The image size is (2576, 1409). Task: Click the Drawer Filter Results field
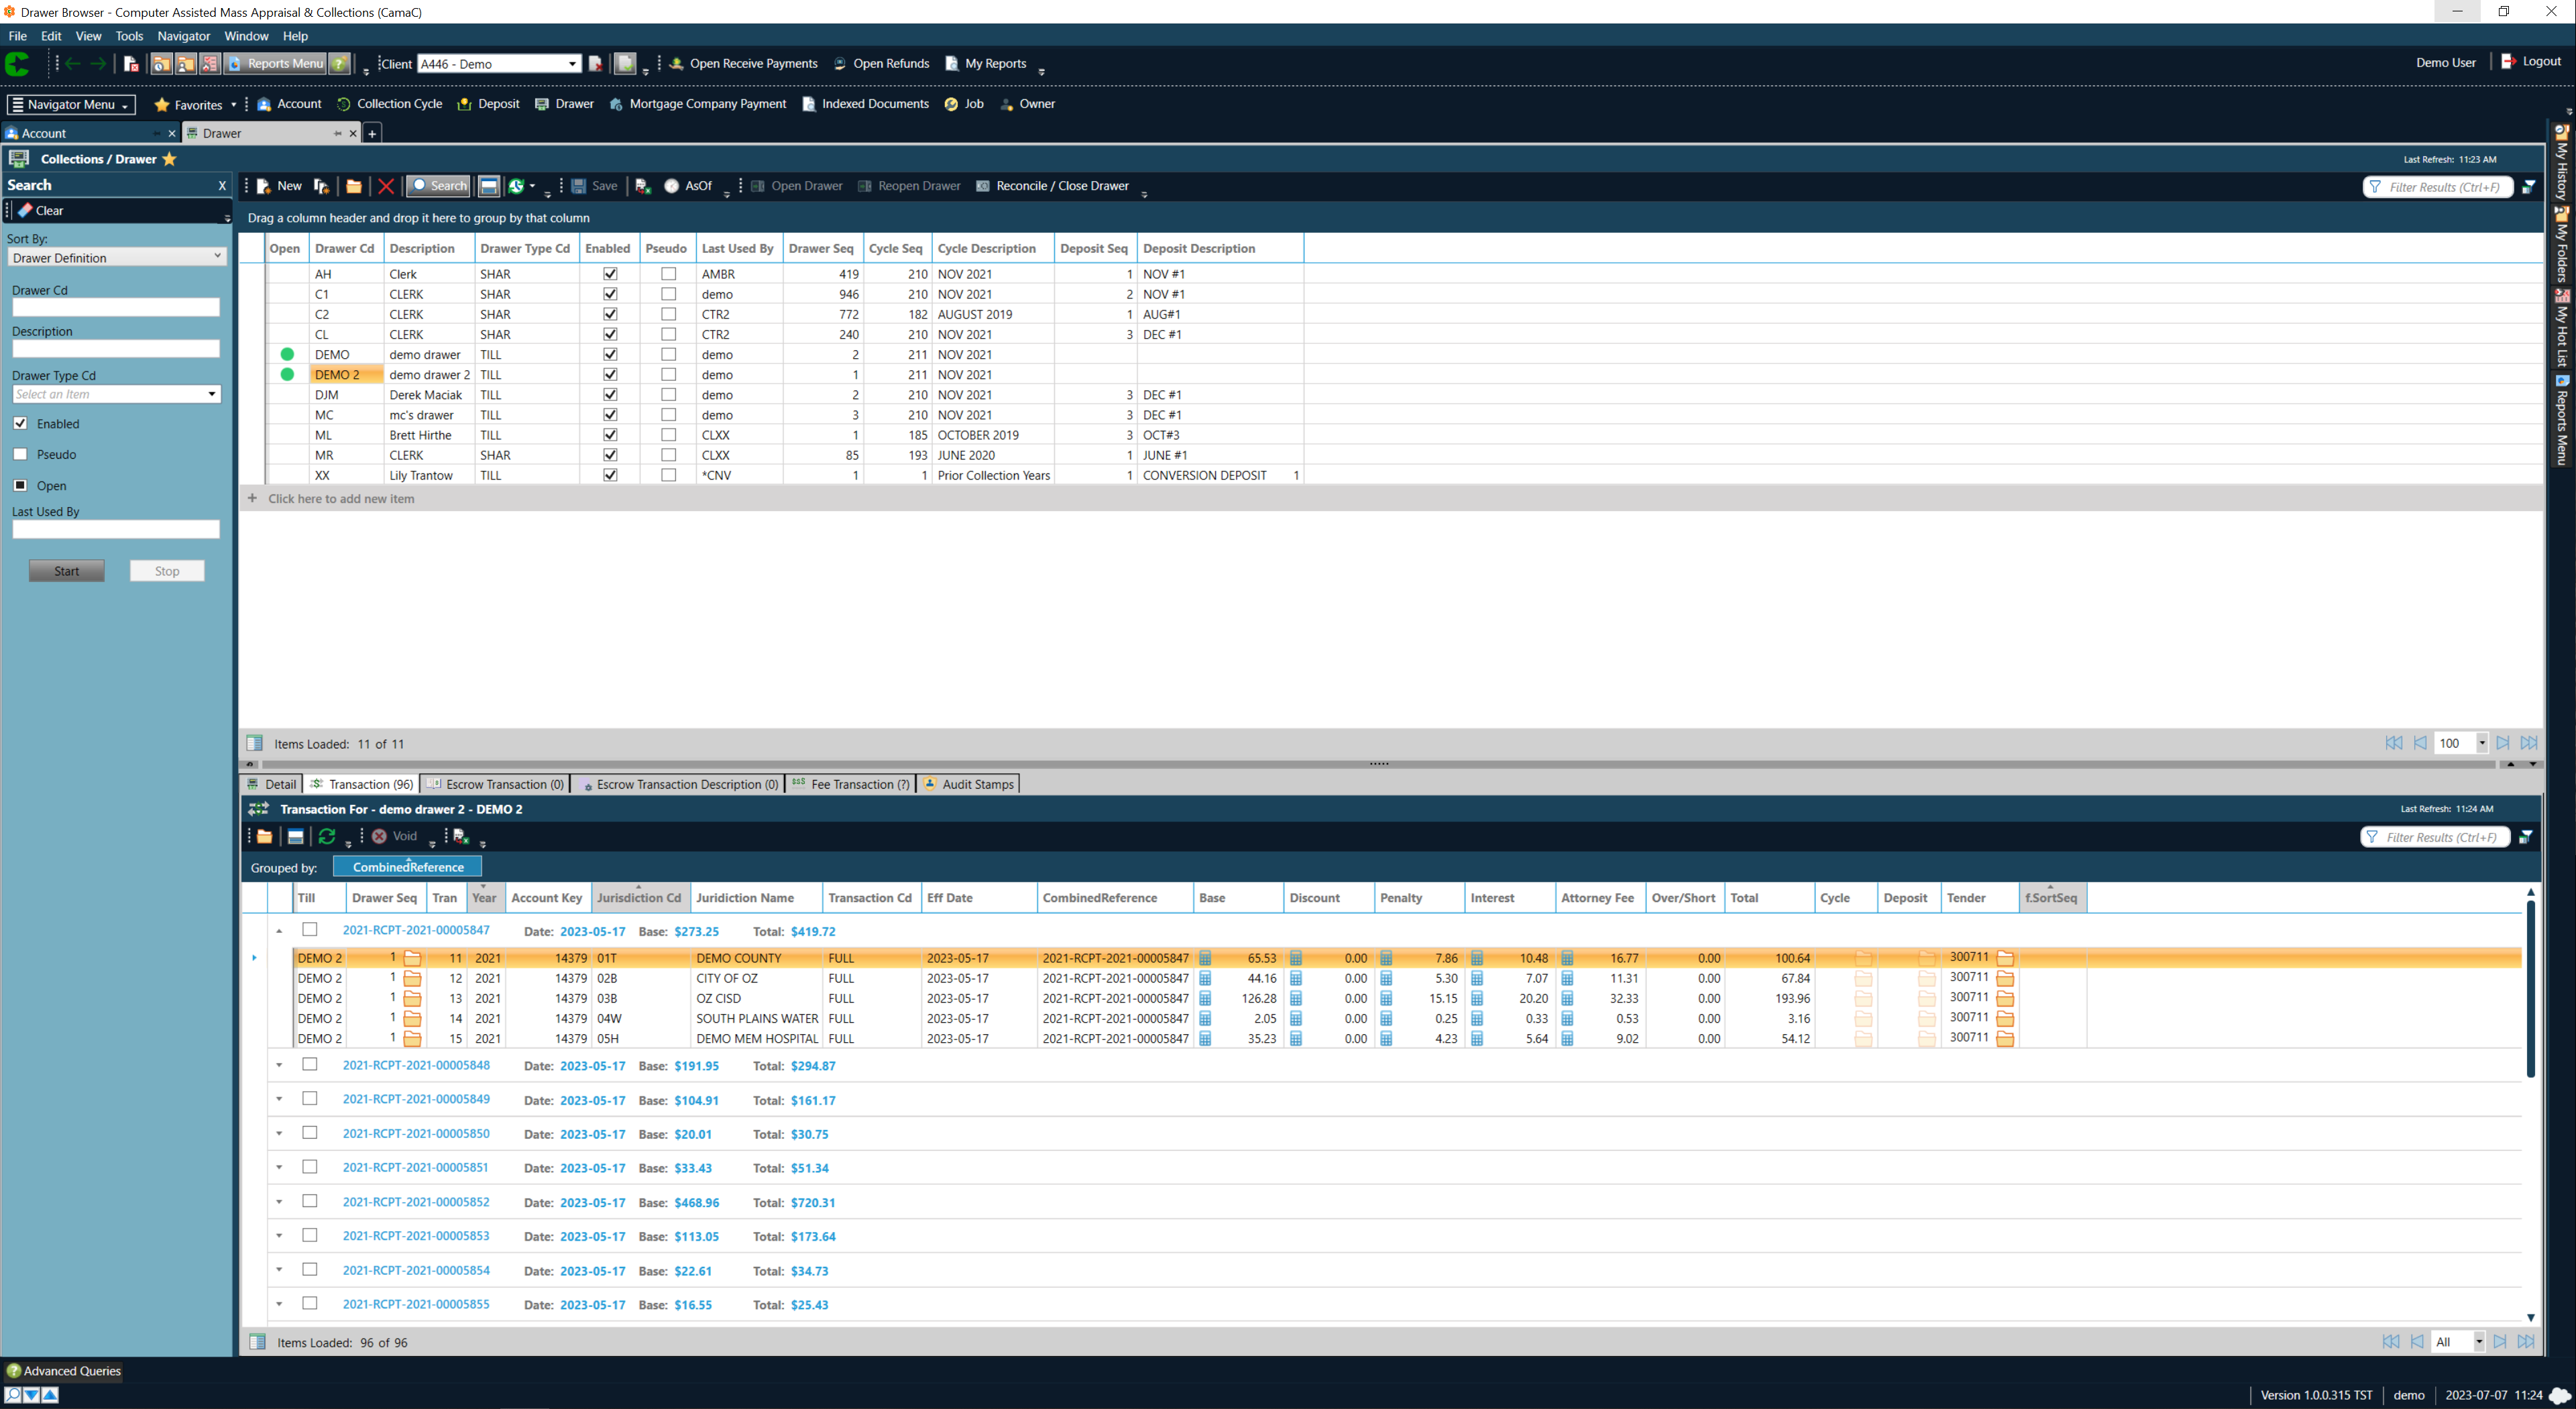[2437, 187]
